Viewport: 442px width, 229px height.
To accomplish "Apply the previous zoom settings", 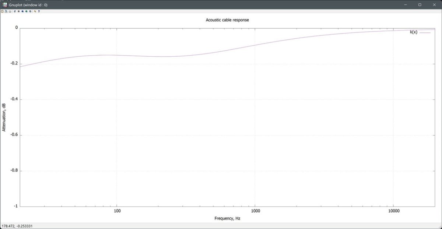I will point(22,11).
